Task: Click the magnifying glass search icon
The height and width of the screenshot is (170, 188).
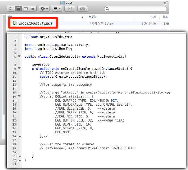Action: pyautogui.click(x=107, y=9)
